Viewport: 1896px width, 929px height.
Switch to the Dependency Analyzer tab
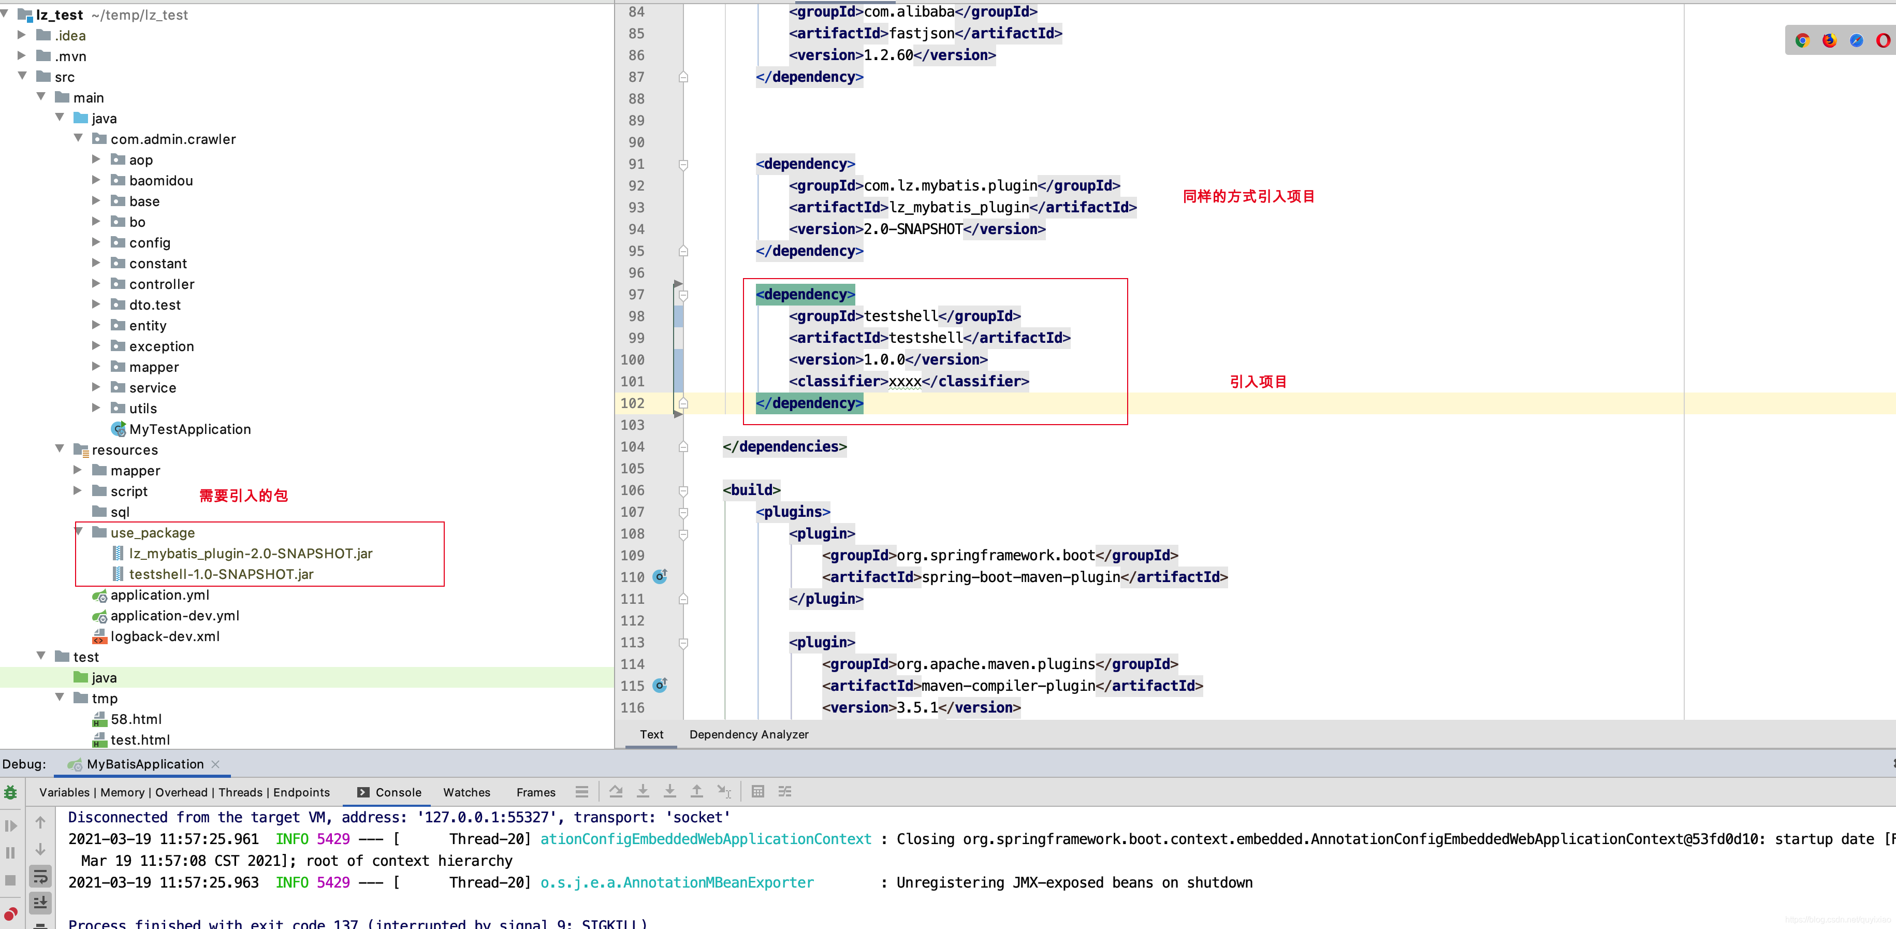point(749,734)
